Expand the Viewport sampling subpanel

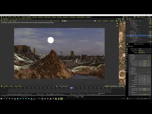point(133,57)
